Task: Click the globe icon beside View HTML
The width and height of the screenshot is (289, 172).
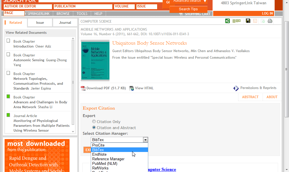Action: [x=132, y=88]
